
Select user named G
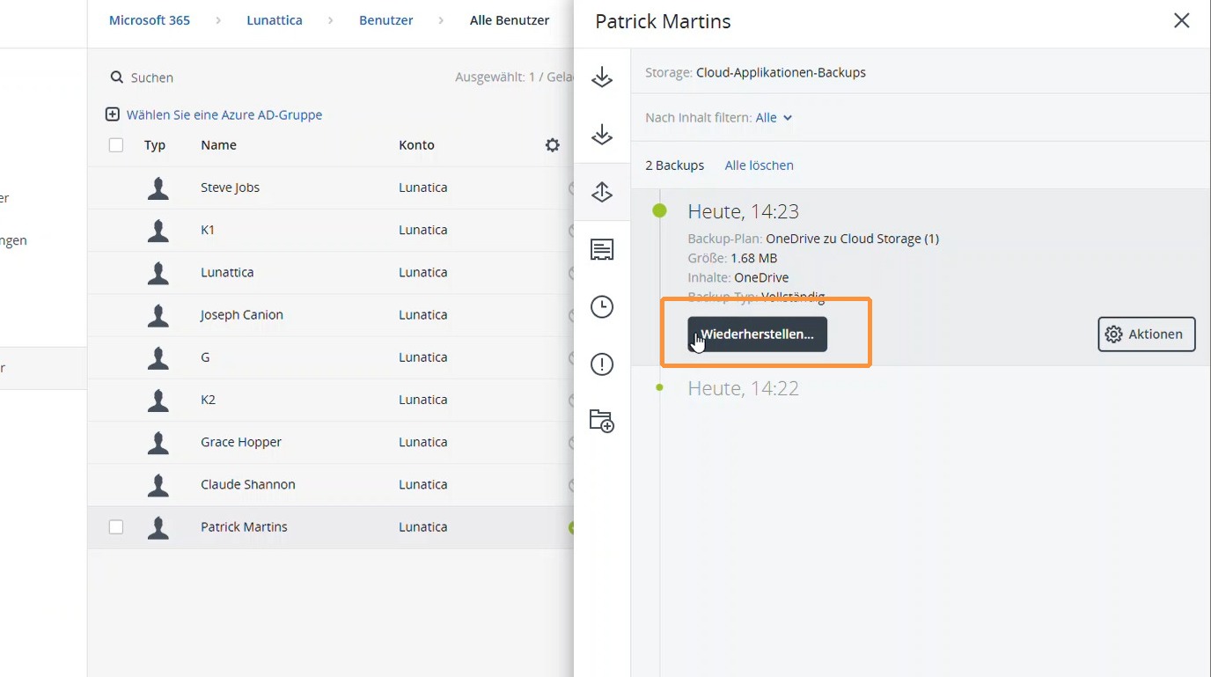click(205, 357)
